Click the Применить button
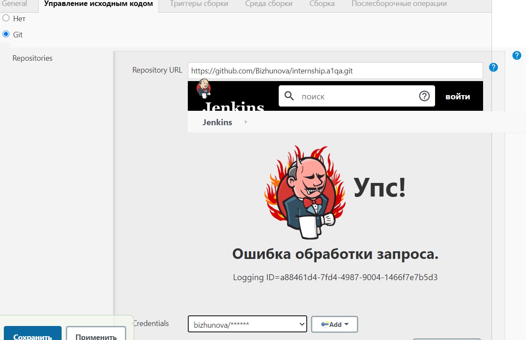Viewport: 526px width, 340px height. pyautogui.click(x=96, y=333)
